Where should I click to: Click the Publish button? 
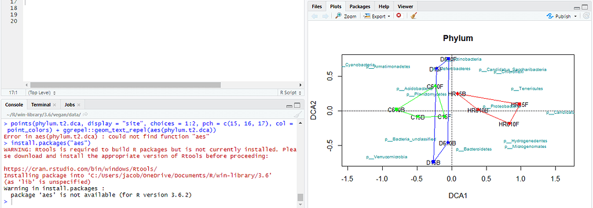pos(559,16)
